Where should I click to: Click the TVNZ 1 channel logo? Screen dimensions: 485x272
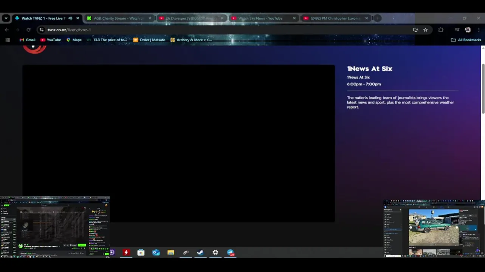(x=34, y=49)
